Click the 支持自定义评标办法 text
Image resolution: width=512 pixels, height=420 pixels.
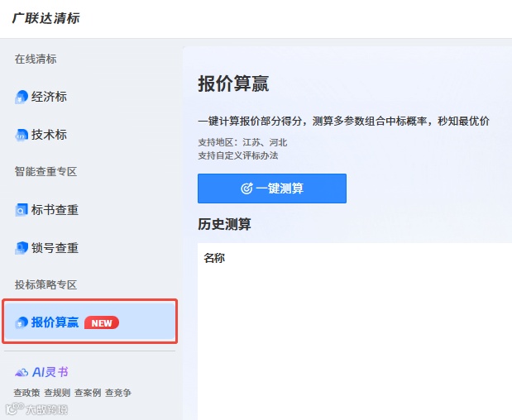tap(238, 155)
